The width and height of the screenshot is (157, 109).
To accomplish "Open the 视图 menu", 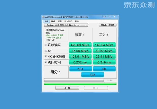I will click(x=60, y=21).
